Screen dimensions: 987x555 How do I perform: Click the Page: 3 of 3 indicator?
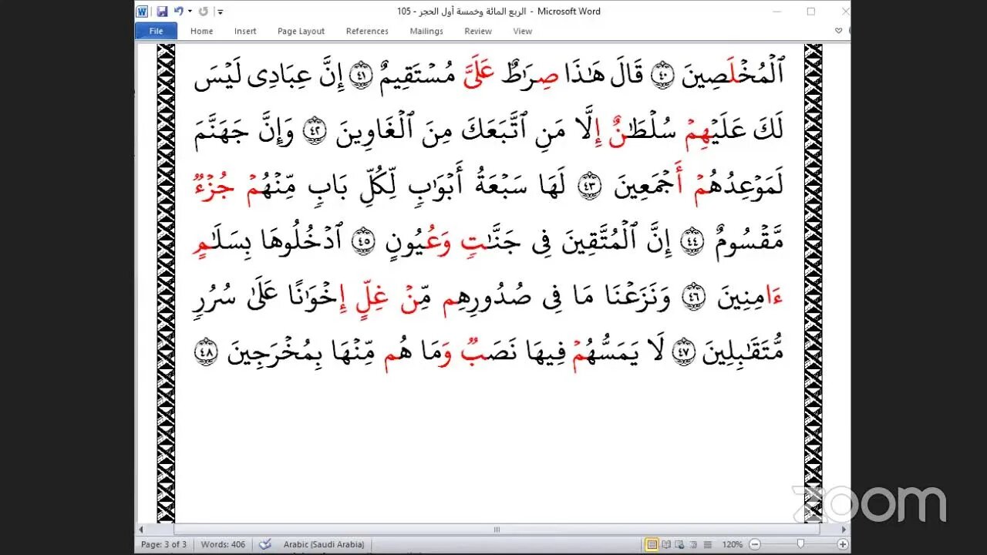pyautogui.click(x=164, y=544)
